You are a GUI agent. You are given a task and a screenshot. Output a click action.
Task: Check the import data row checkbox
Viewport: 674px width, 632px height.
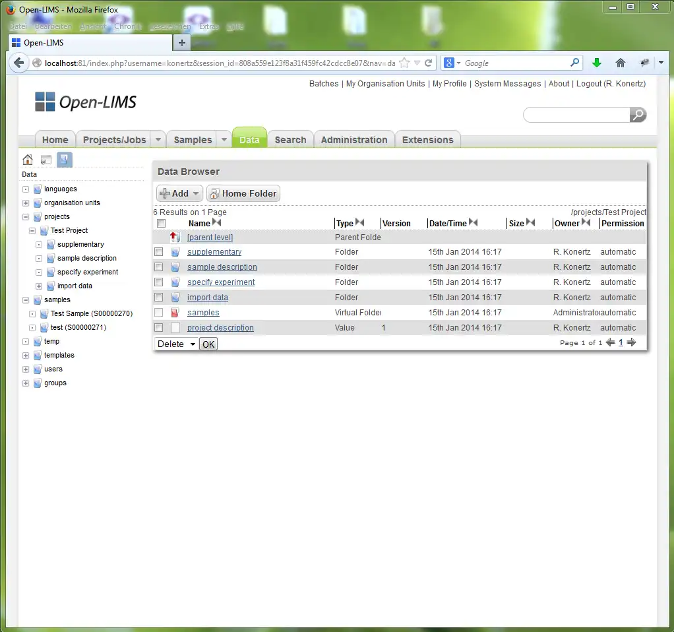click(x=159, y=297)
